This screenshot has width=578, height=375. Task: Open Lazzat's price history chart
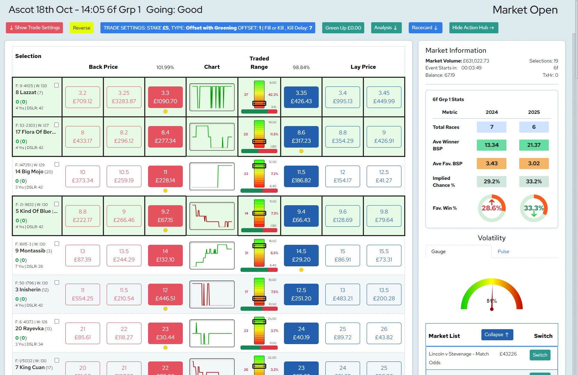(212, 97)
